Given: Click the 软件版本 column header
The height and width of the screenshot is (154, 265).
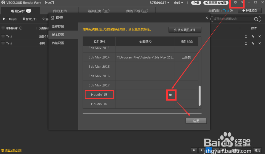Looking at the screenshot, I should point(100,41).
